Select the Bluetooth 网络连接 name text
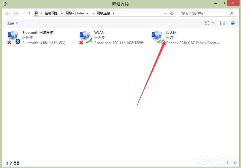 point(38,33)
